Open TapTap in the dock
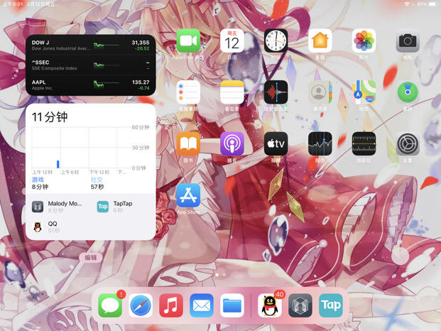 pyautogui.click(x=331, y=305)
